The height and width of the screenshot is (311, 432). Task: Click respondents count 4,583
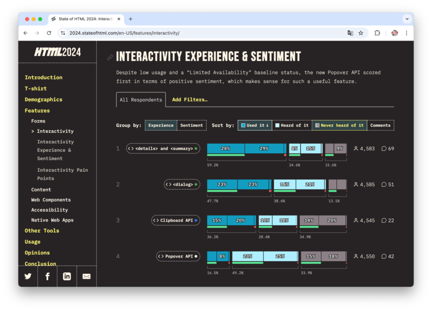click(x=364, y=148)
